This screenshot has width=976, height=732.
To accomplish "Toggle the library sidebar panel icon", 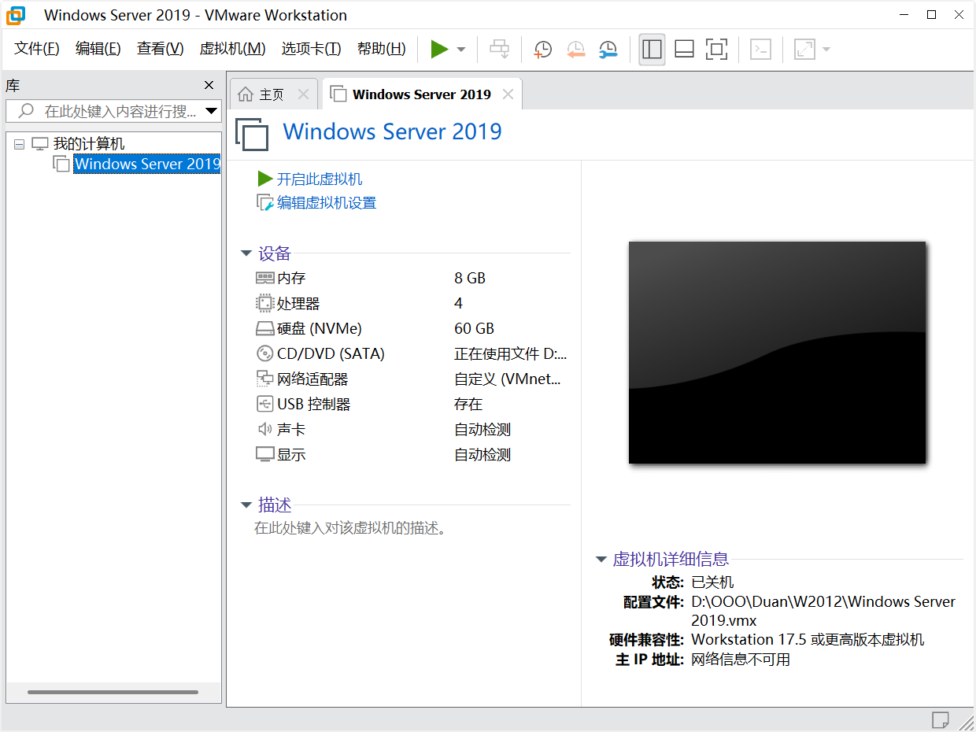I will [x=651, y=49].
